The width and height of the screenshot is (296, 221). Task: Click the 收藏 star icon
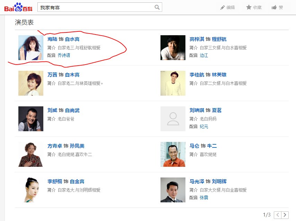pyautogui.click(x=249, y=7)
